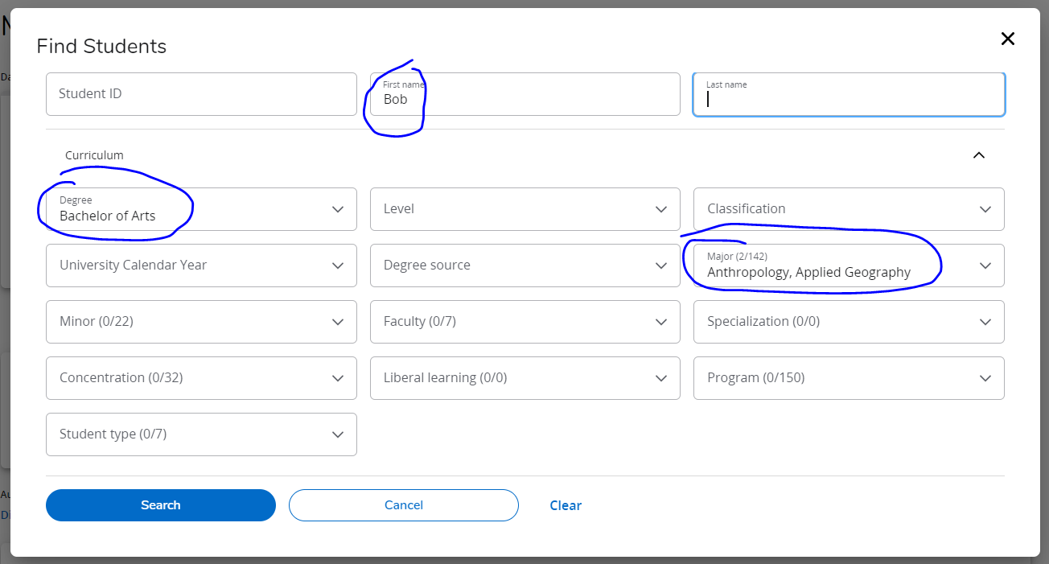Expand the Student type (0/7) dropdown
The height and width of the screenshot is (564, 1049).
pos(201,434)
